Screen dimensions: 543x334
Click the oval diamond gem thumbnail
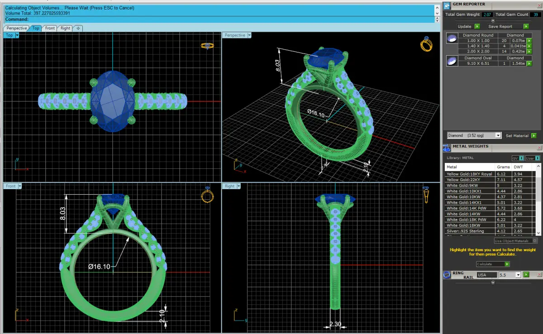pyautogui.click(x=452, y=61)
